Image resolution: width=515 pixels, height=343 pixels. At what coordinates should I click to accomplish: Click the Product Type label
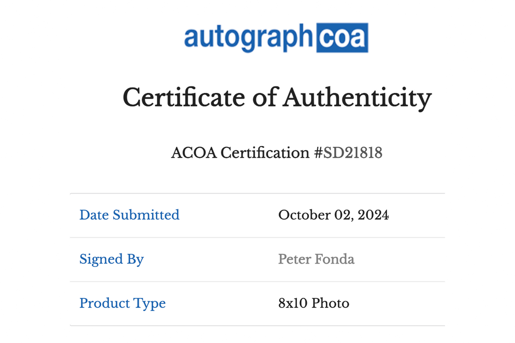[x=123, y=303]
